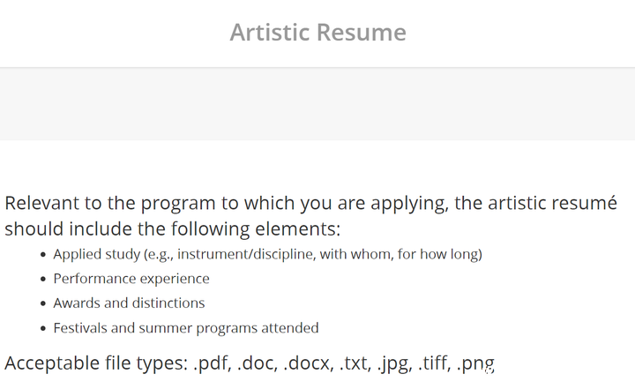
Task: Click the "Performance experience" bullet item
Action: coord(131,279)
